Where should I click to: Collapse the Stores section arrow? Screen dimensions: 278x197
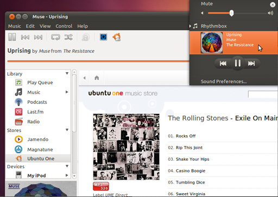click(x=67, y=130)
